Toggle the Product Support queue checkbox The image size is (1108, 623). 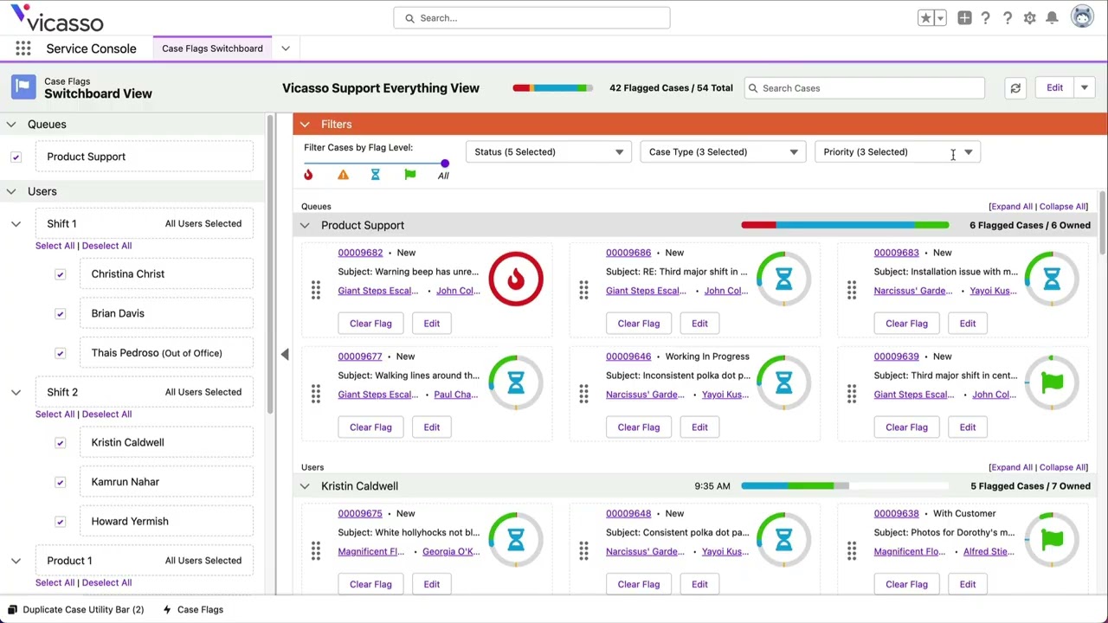tap(16, 157)
